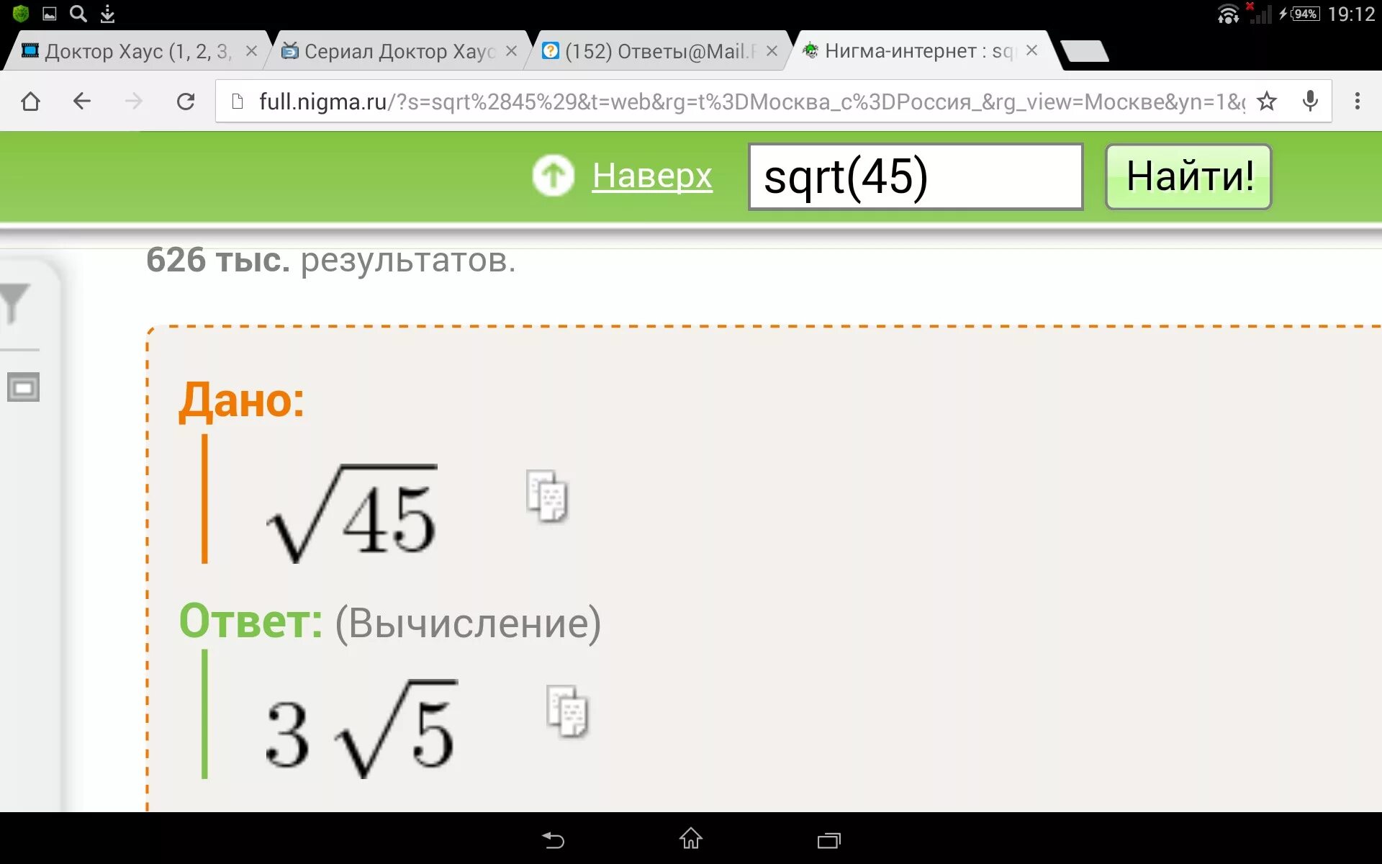Copy the 3√5 answer expression
The image size is (1382, 864).
(568, 711)
